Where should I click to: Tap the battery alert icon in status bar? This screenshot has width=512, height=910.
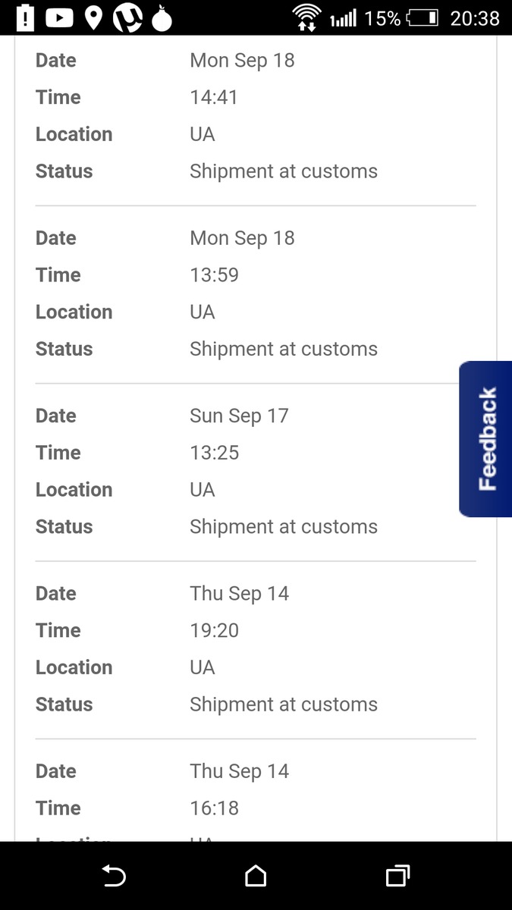25,17
